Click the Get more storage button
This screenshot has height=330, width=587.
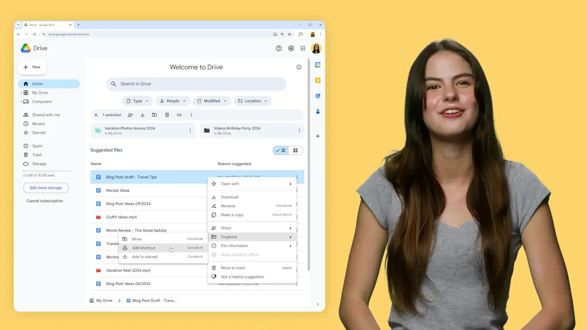pyautogui.click(x=46, y=188)
